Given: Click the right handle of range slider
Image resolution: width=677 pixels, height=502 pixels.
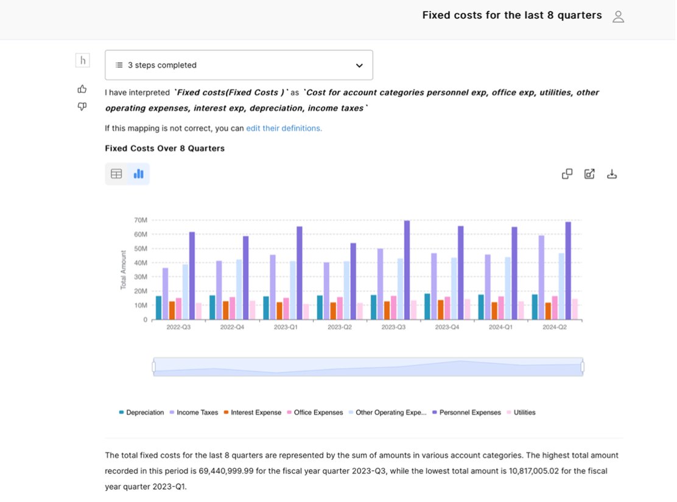Looking at the screenshot, I should pyautogui.click(x=583, y=367).
